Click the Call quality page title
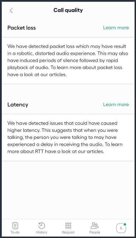 tap(68, 10)
